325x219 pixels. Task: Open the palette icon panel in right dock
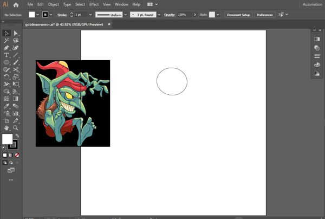[x=317, y=65]
